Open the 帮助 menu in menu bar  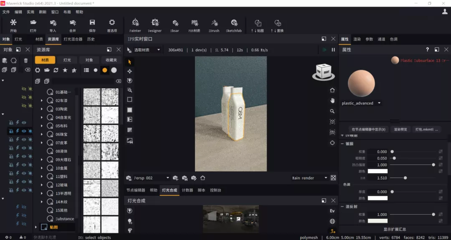(79, 12)
